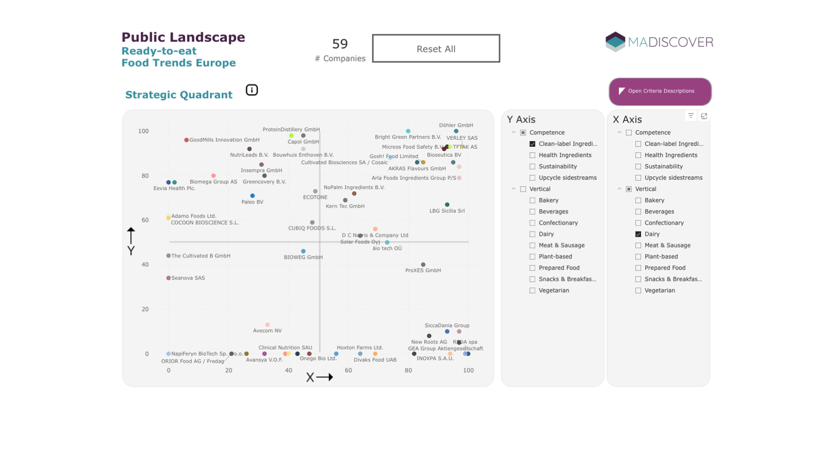
Task: Click the MADiscover hexagon logo
Action: 615,42
